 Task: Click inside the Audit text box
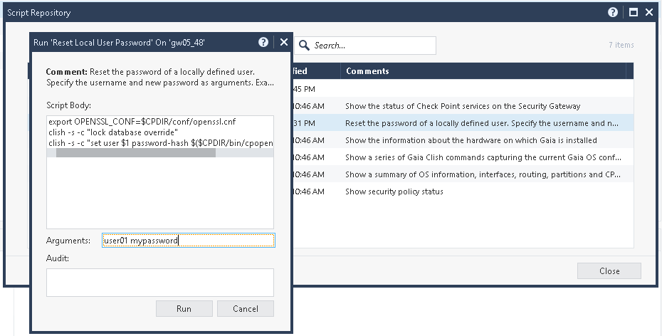pos(159,282)
